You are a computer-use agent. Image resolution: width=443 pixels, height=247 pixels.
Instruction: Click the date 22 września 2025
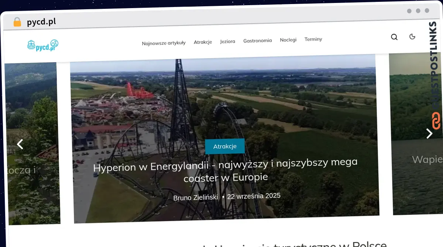point(254,196)
